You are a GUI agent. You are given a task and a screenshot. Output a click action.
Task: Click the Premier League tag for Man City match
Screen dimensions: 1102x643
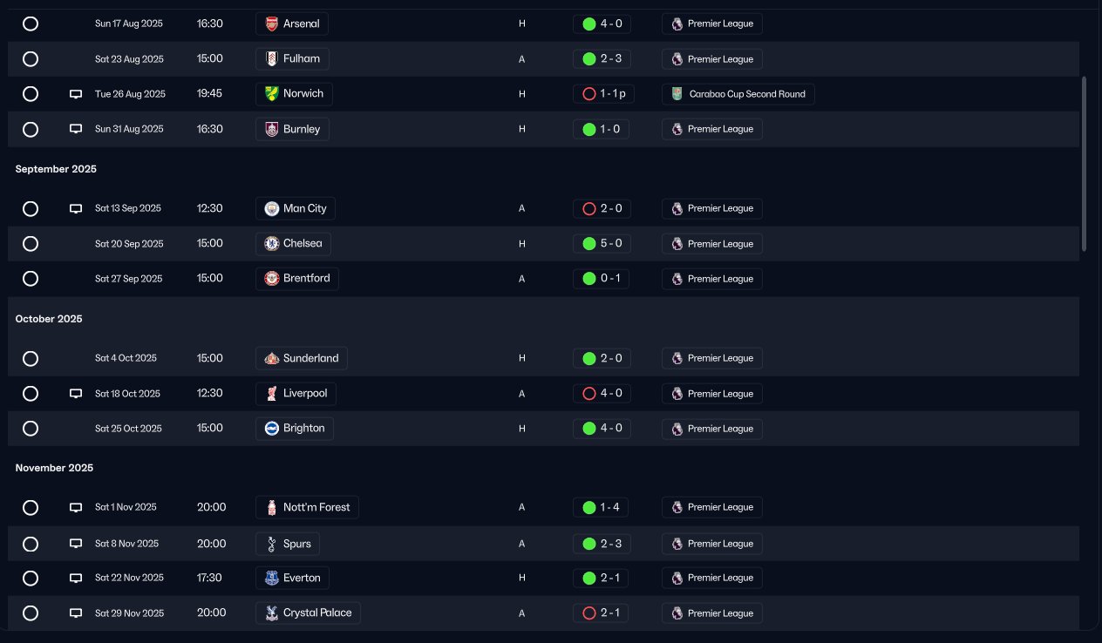pyautogui.click(x=712, y=208)
